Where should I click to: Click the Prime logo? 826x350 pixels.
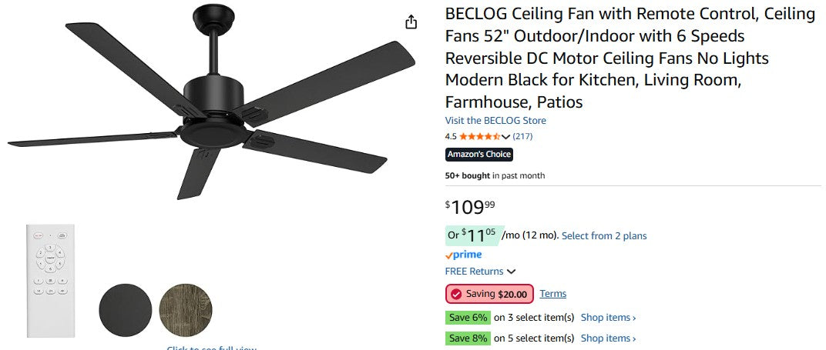(463, 255)
